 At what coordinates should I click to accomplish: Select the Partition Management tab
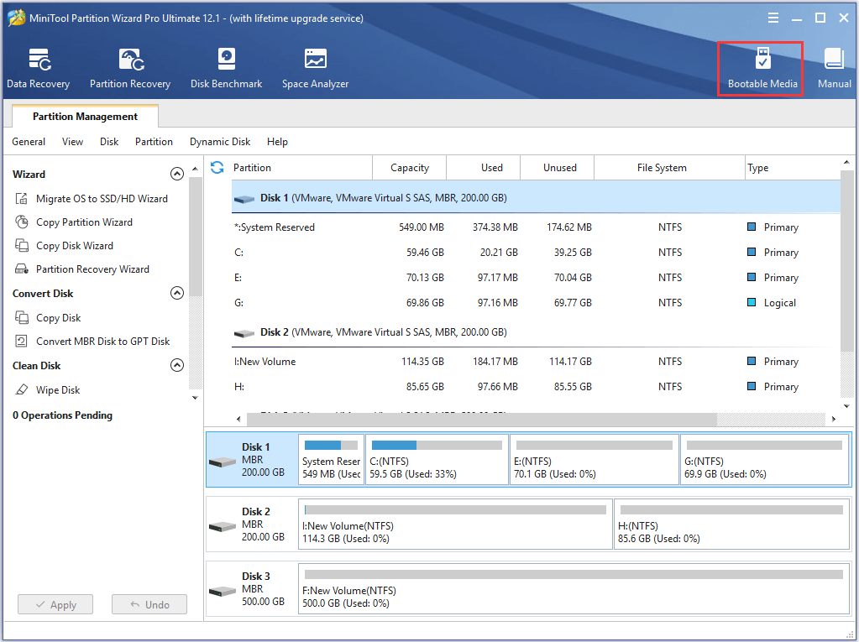click(x=85, y=117)
